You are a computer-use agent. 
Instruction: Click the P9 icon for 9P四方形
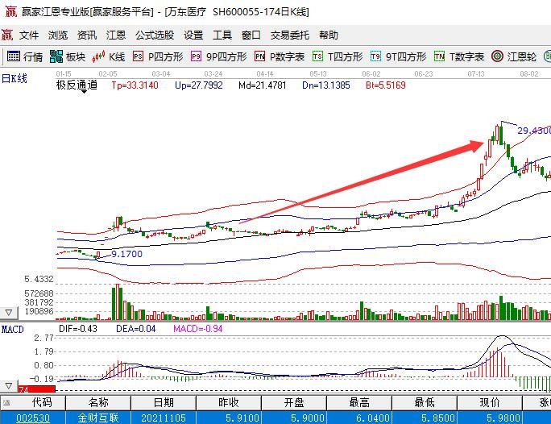(x=196, y=56)
